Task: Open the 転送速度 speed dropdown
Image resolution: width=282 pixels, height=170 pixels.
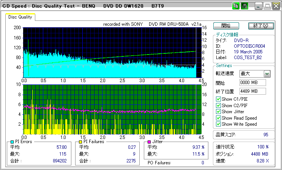Action: (267, 73)
